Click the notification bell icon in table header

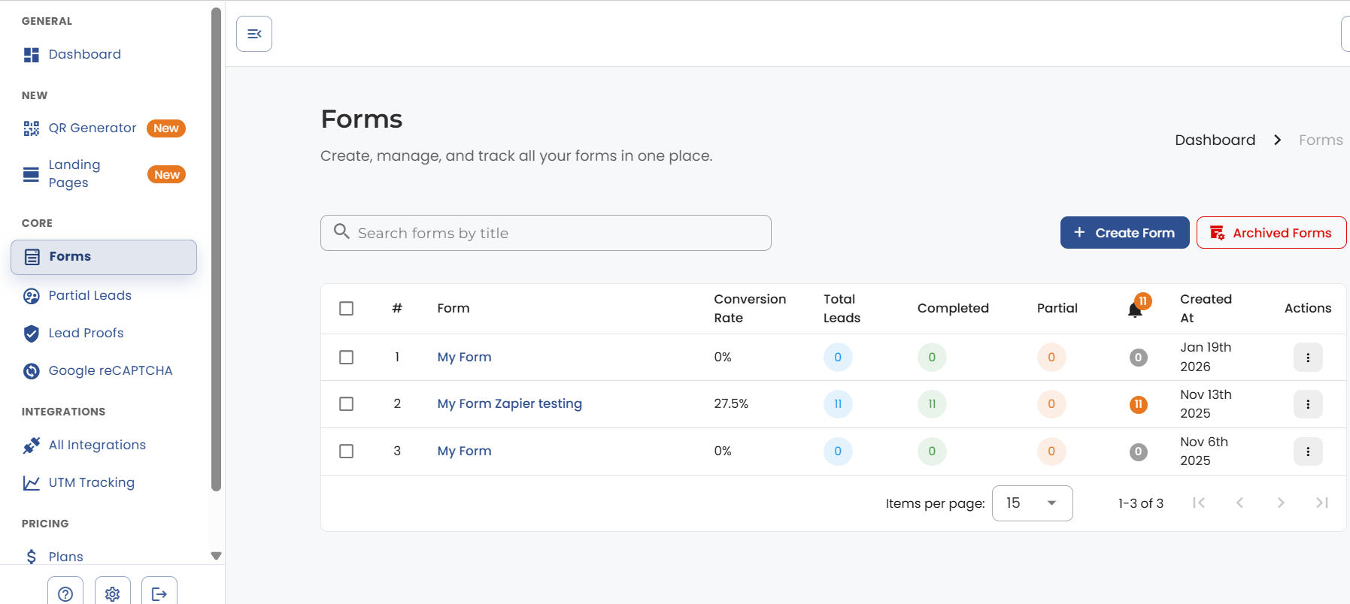pos(1136,310)
